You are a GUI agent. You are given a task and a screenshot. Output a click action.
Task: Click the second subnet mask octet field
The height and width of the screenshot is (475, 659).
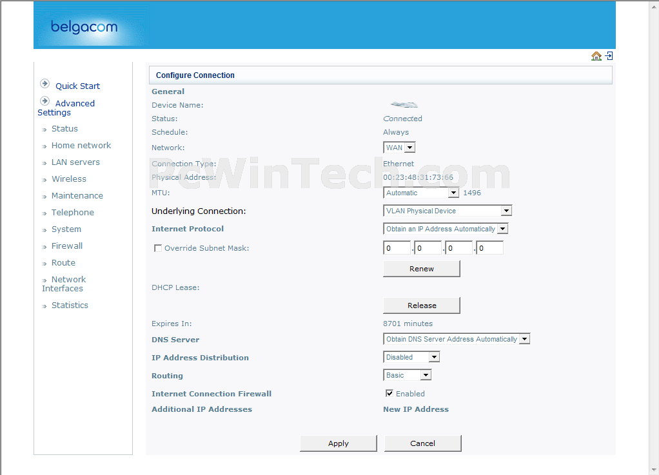point(428,247)
